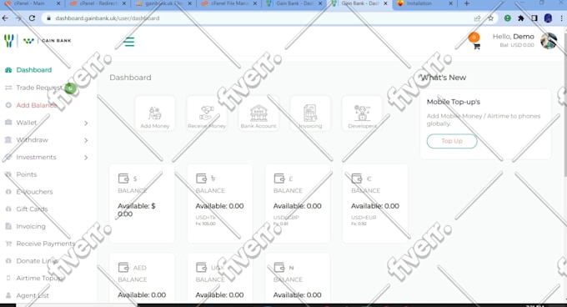Open Add Balance in the sidebar
Viewport: 567px width, 307px height.
point(37,105)
